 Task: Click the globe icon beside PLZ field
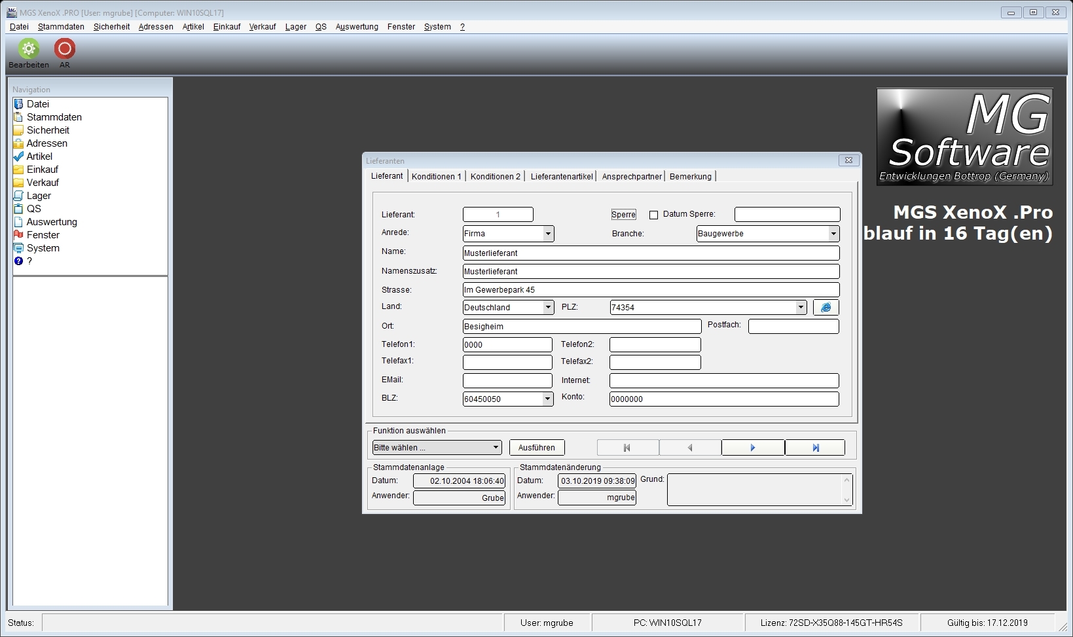point(826,307)
